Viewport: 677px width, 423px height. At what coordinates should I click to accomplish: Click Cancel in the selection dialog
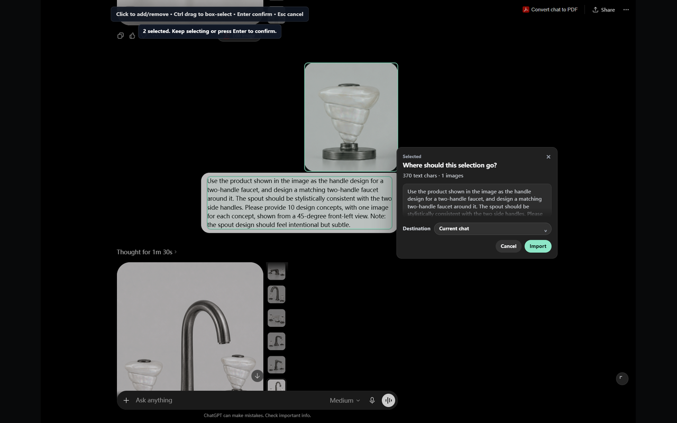508,246
